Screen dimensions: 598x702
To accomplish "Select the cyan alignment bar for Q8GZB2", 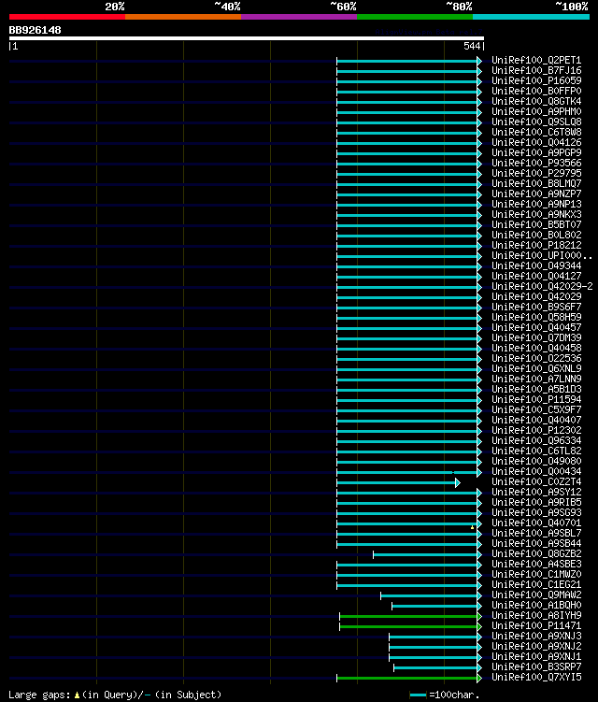I will (427, 554).
